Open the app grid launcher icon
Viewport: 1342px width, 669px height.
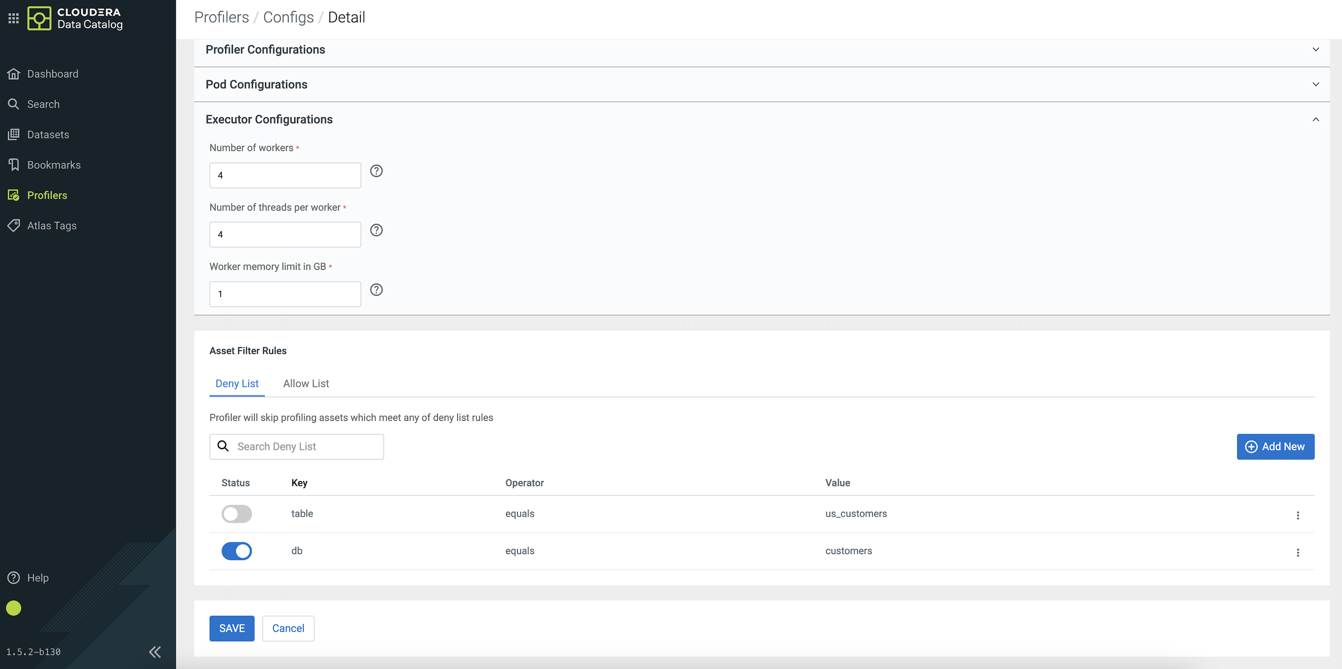point(14,18)
